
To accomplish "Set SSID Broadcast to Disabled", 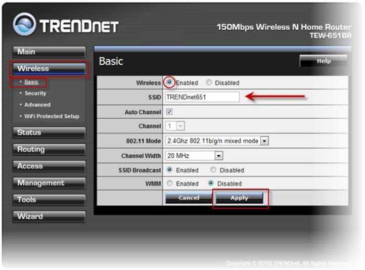I will (213, 170).
